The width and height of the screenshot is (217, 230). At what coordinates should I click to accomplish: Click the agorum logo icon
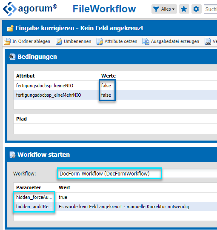(x=10, y=9)
